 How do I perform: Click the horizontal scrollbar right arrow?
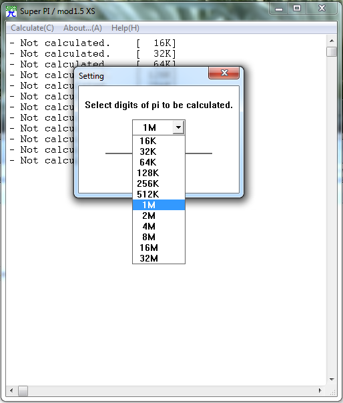(320, 391)
